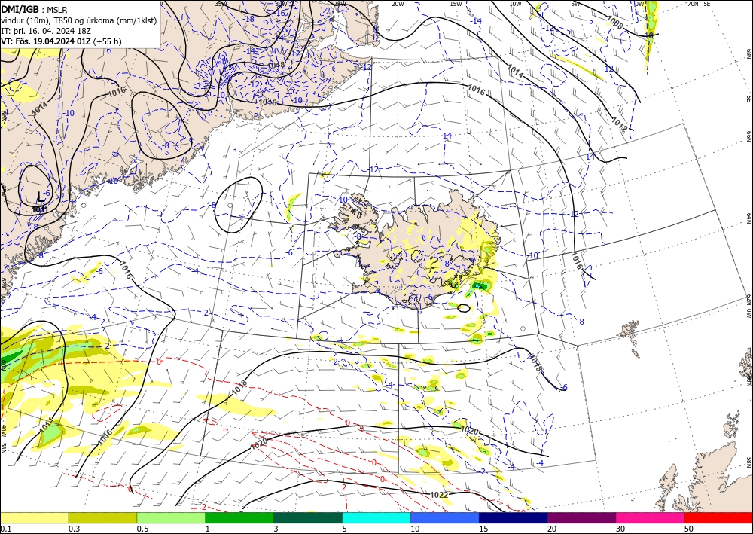Click the dark green precipitation cell southeast of Iceland
753x534 pixels.
479,286
